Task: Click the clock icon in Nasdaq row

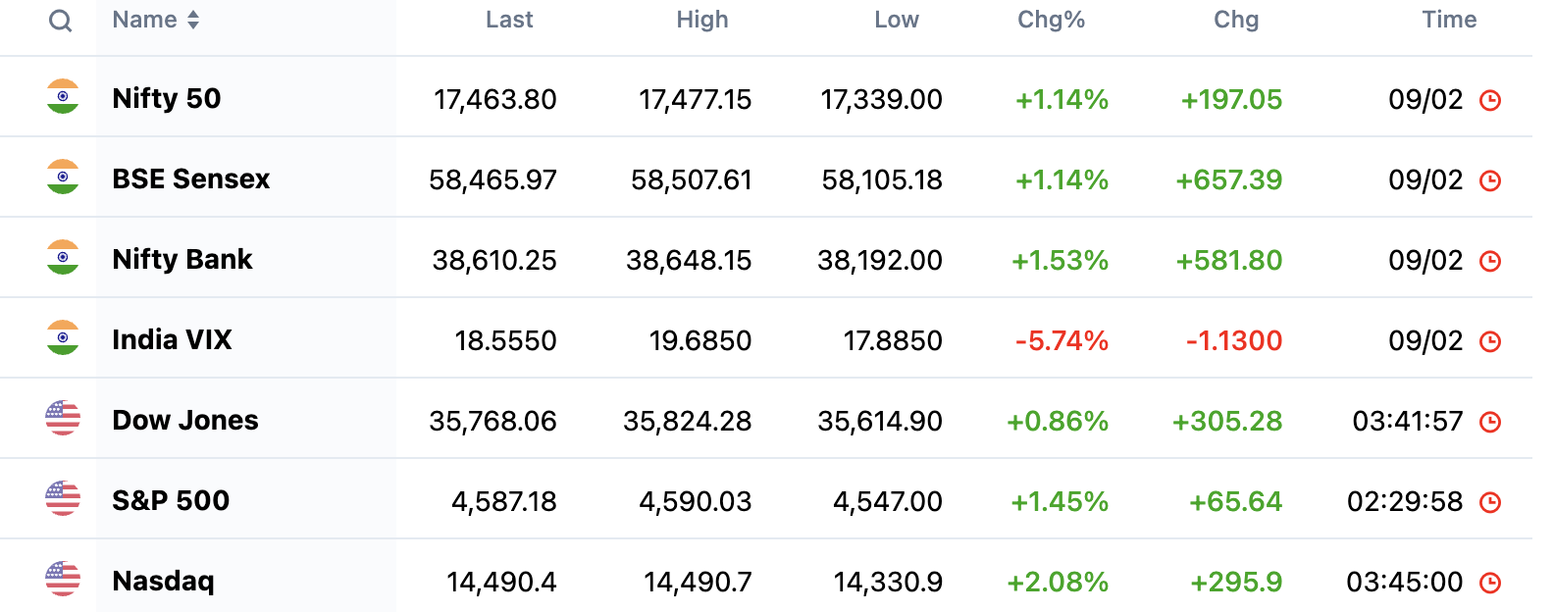Action: tap(1490, 583)
